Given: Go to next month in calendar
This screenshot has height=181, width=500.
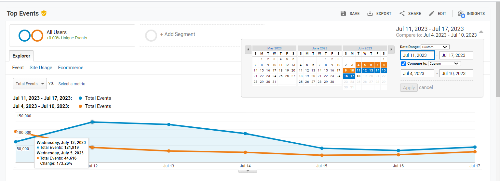Looking at the screenshot, I should pyautogui.click(x=391, y=50).
